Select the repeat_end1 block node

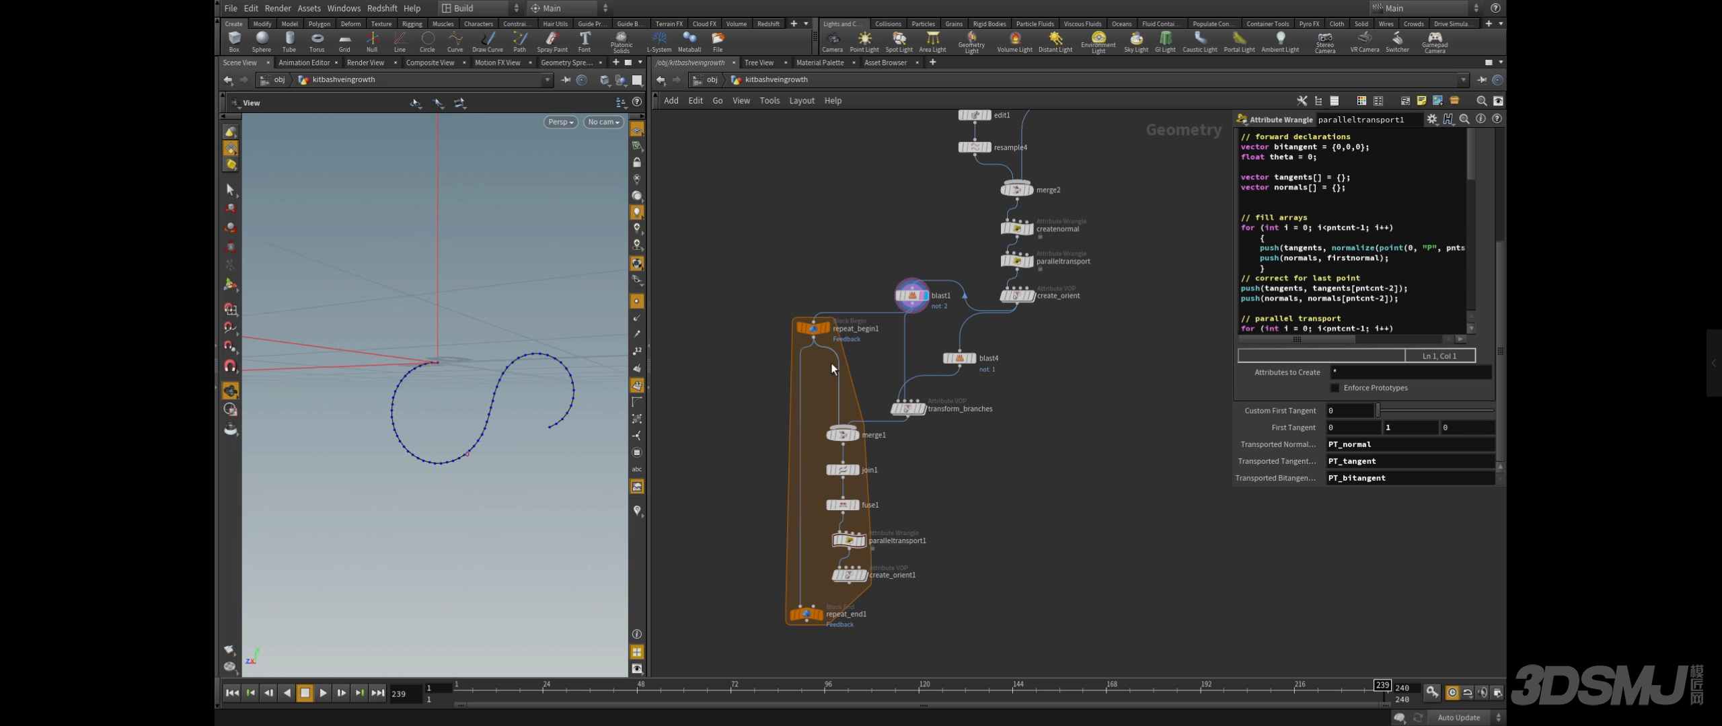click(806, 614)
